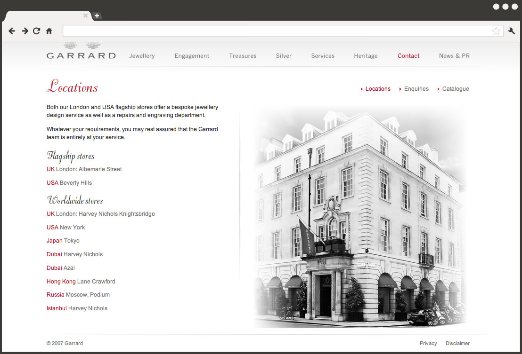Select News & PR in navigation
The height and width of the screenshot is (354, 522).
point(454,56)
